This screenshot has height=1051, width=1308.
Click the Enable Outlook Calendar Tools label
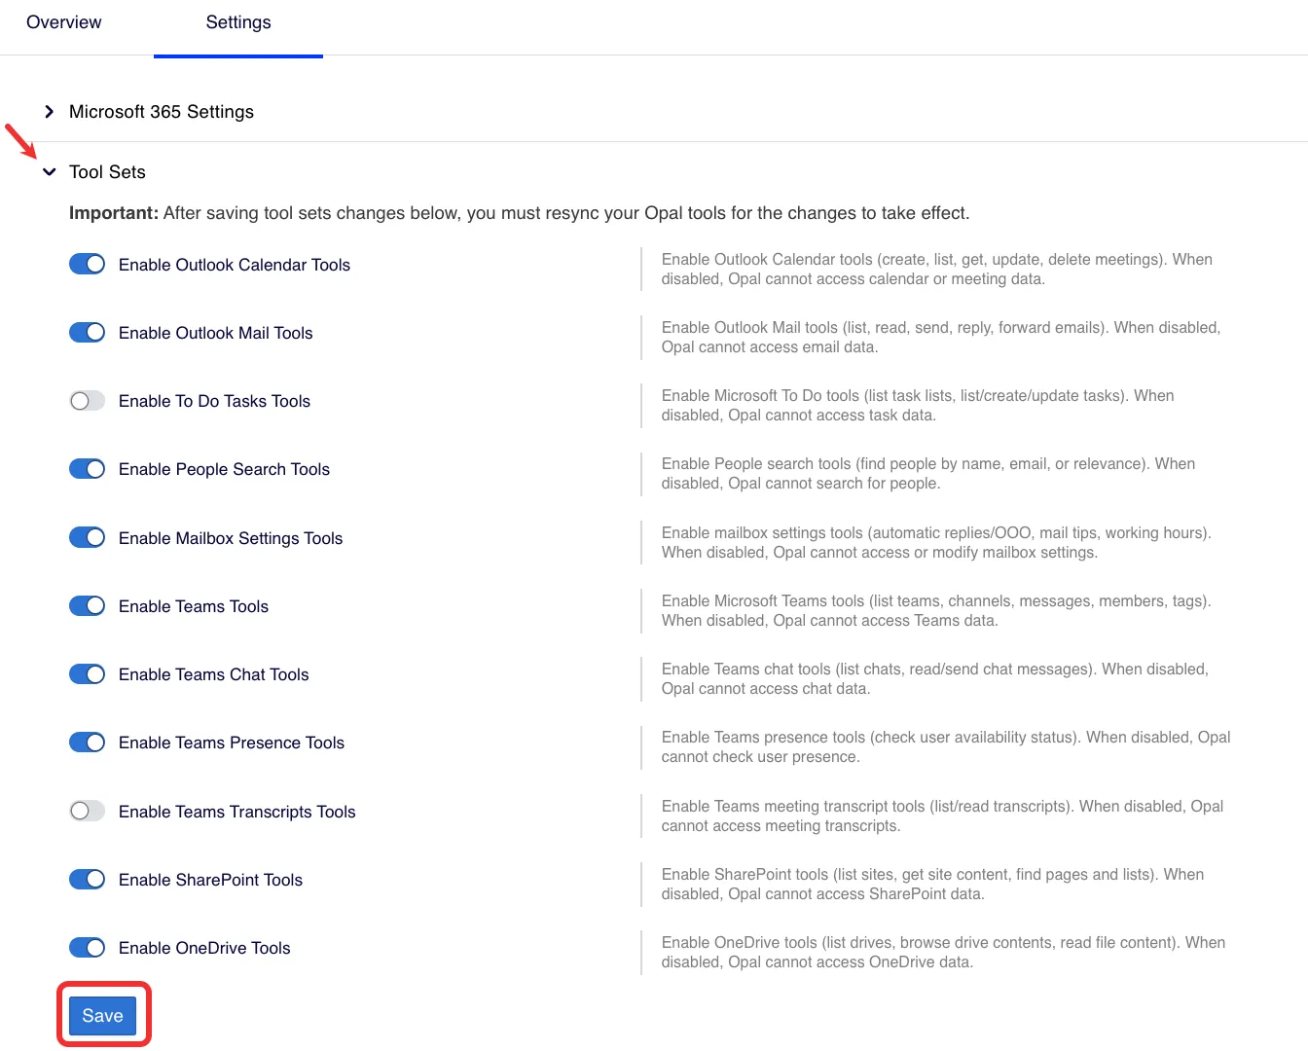[235, 265]
